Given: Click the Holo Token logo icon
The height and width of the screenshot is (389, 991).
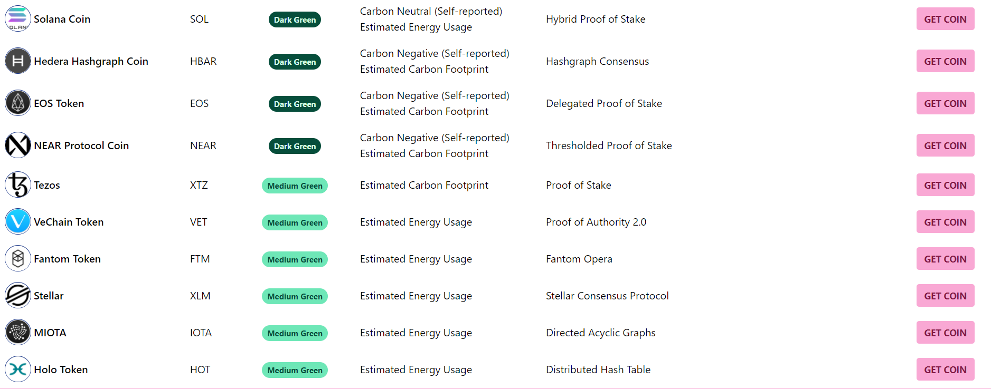Looking at the screenshot, I should coord(18,369).
